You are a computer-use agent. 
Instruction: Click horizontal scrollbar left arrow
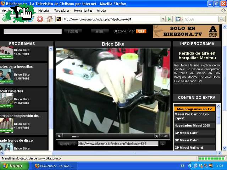pyautogui.click(x=2, y=153)
